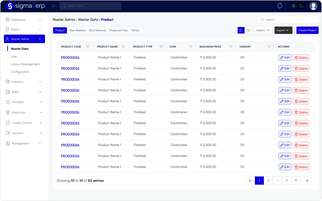Open the first PROD00056 link

tap(70, 58)
